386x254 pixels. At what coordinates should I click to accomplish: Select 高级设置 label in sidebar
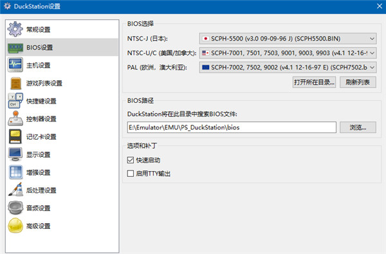click(x=39, y=226)
